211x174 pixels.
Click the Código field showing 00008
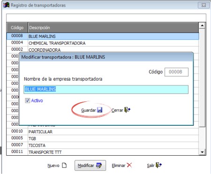pos(176,72)
